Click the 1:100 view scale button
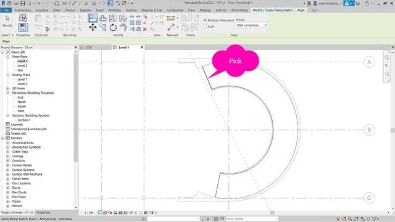 click(x=89, y=213)
